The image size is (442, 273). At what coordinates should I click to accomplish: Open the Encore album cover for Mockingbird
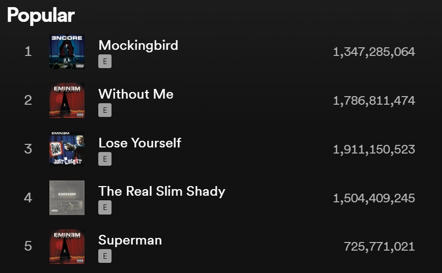67,52
